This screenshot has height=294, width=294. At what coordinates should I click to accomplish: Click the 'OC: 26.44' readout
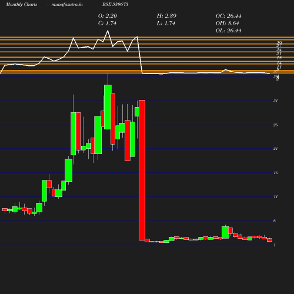click(228, 16)
